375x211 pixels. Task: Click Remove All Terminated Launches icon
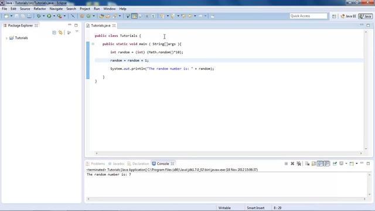tap(299, 164)
